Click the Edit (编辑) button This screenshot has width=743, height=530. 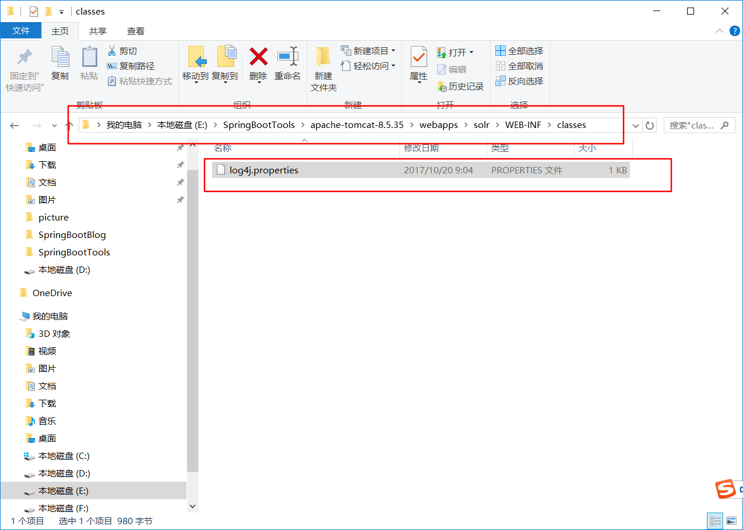point(452,69)
